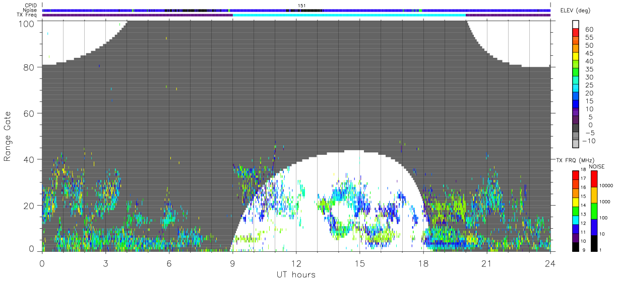Click the 'Range Gate' y-axis title
619x285 pixels.
click(8, 136)
